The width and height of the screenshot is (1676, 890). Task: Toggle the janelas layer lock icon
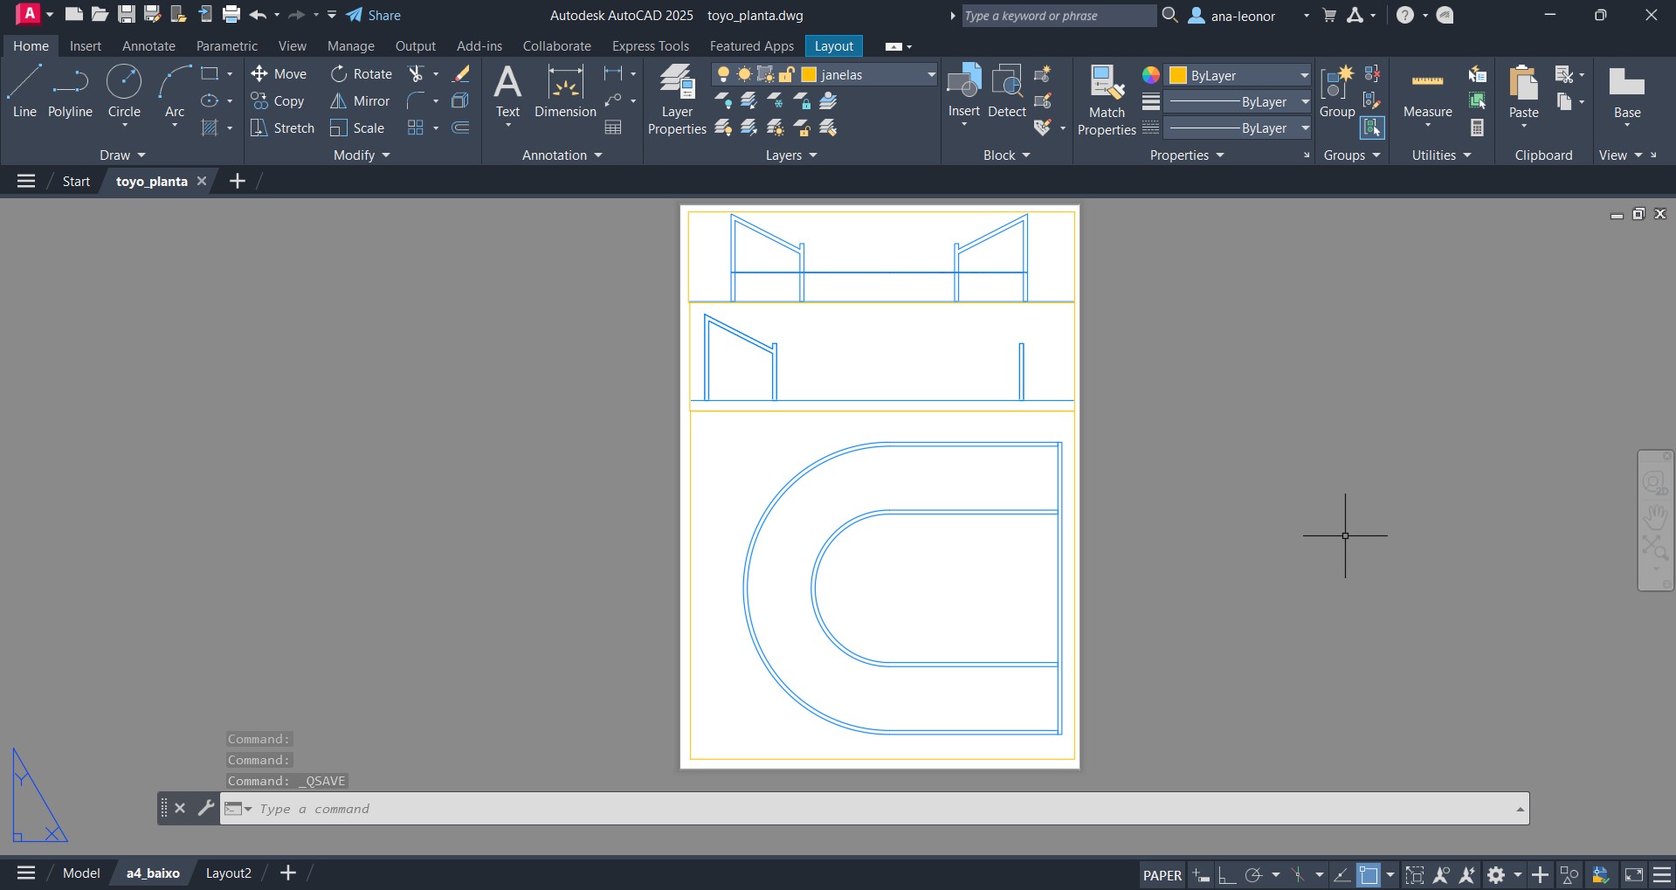787,75
